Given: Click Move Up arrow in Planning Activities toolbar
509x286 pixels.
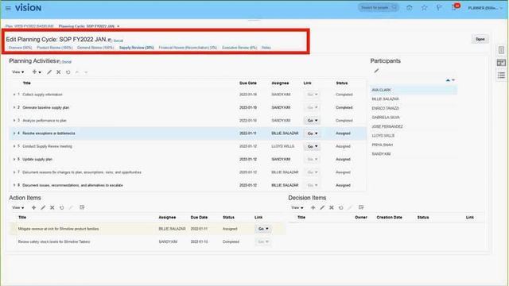Looking at the screenshot, I should 77,72.
